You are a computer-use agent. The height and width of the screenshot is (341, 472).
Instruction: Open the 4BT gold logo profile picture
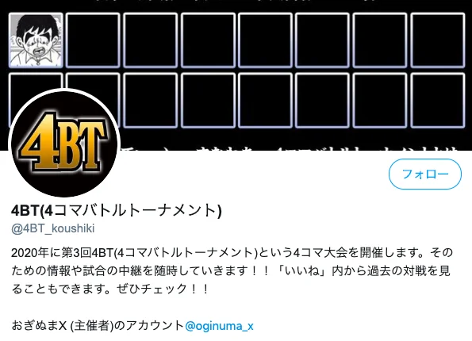(64, 143)
